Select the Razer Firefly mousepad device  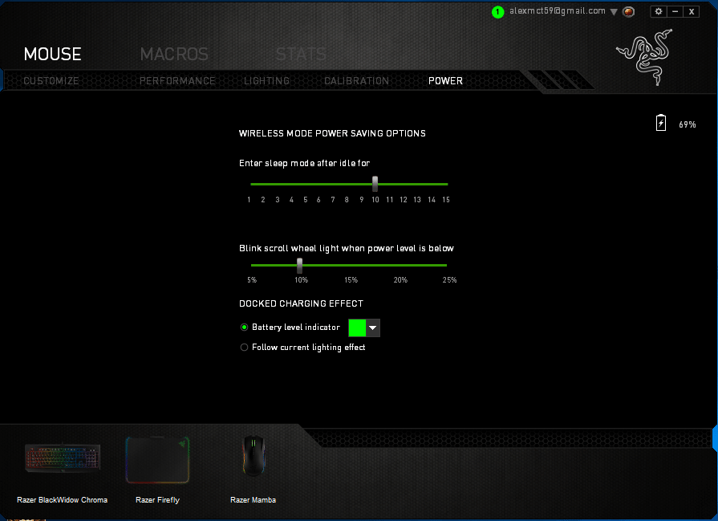coord(157,460)
